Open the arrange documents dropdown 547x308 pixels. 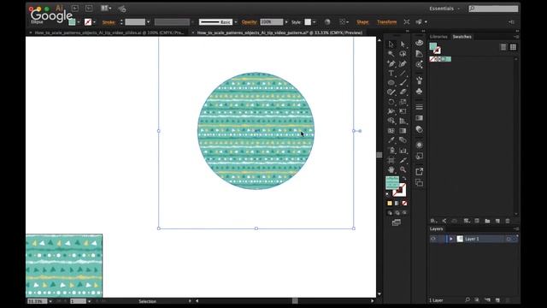pos(106,8)
